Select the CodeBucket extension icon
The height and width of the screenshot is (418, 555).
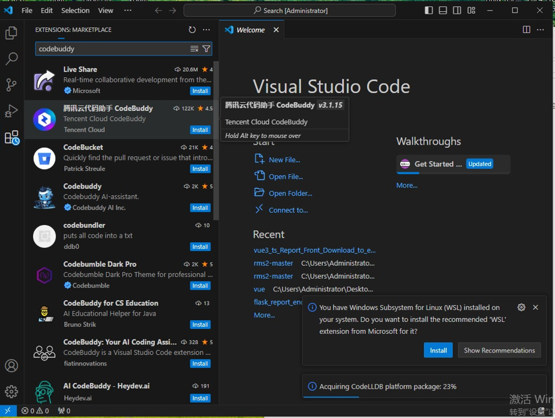[44, 158]
